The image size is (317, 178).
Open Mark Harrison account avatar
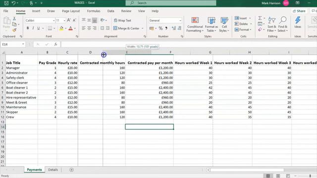coord(286,3)
